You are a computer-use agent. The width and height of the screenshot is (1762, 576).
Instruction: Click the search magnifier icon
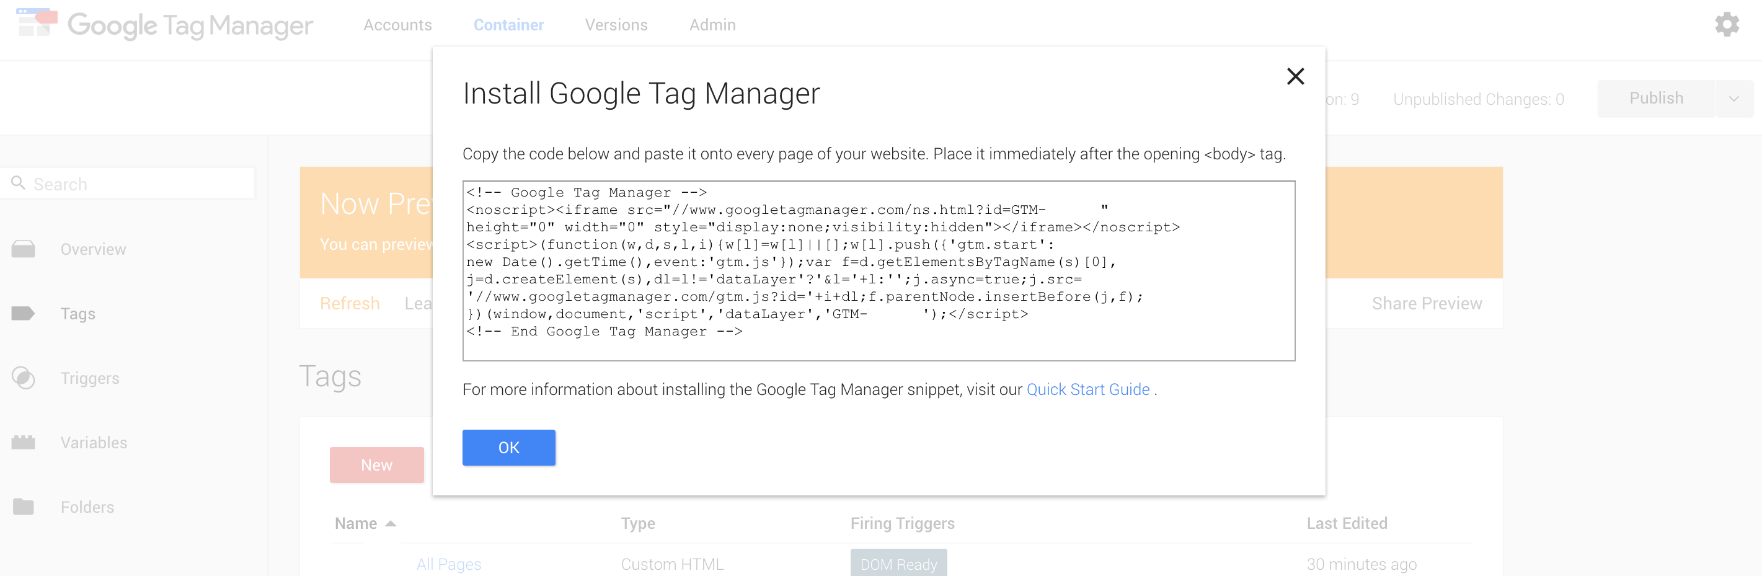pos(19,184)
